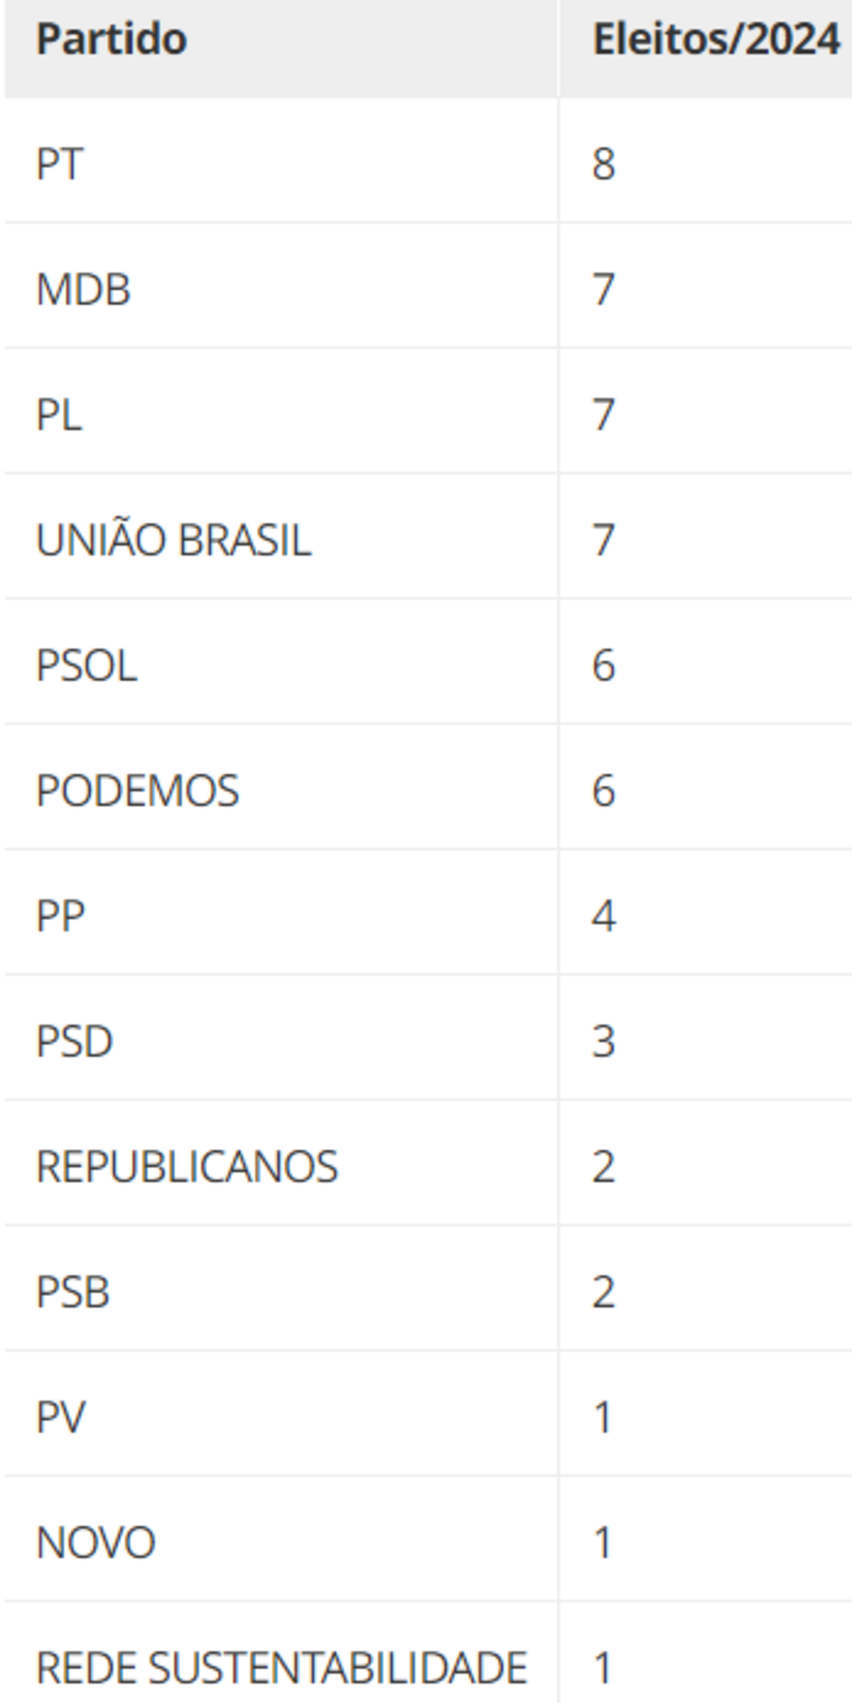The image size is (852, 1703).
Task: Select the MDB party cell
Action: [x=83, y=290]
